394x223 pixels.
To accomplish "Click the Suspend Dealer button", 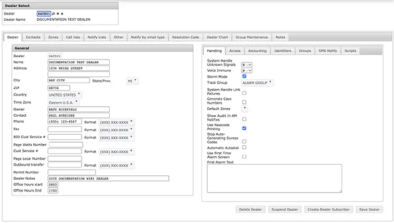I will 285,210.
